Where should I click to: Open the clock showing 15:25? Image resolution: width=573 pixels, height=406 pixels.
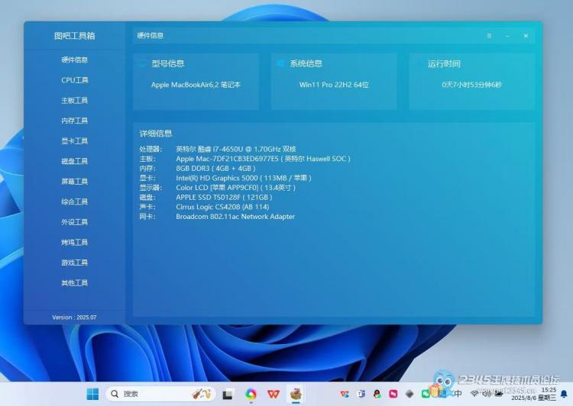coord(534,394)
